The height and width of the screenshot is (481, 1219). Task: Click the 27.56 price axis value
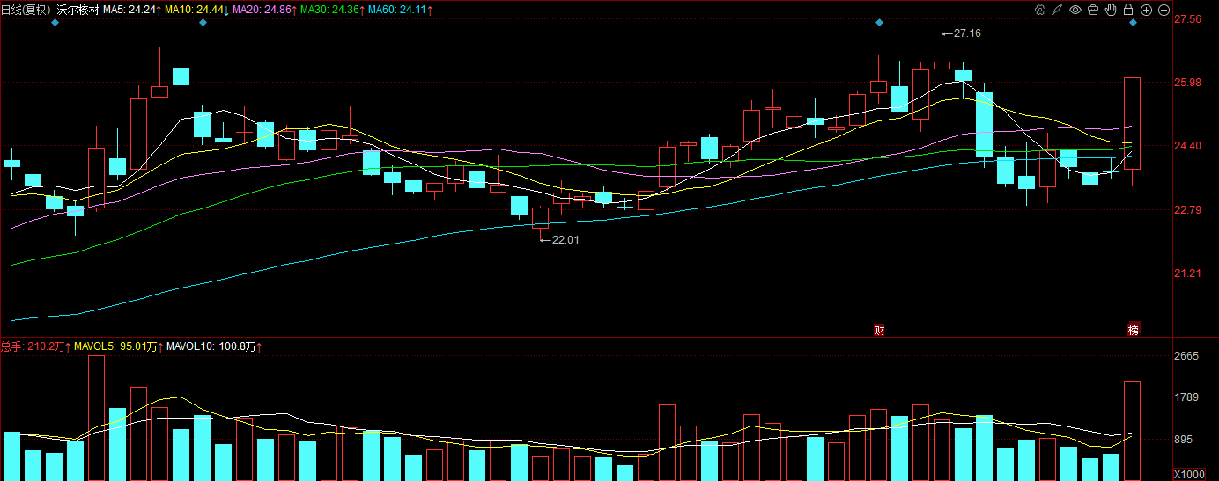[x=1188, y=19]
